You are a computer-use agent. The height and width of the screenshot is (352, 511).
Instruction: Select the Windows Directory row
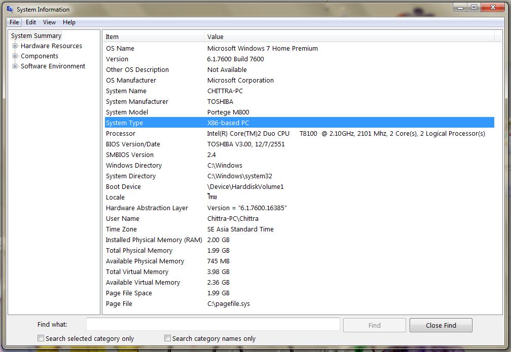(x=300, y=166)
